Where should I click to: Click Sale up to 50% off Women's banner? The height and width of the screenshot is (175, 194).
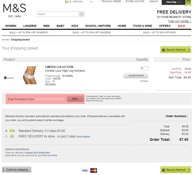(29, 33)
